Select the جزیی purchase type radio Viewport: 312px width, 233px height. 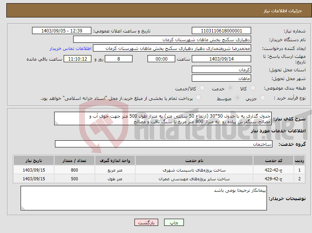click(x=263, y=97)
